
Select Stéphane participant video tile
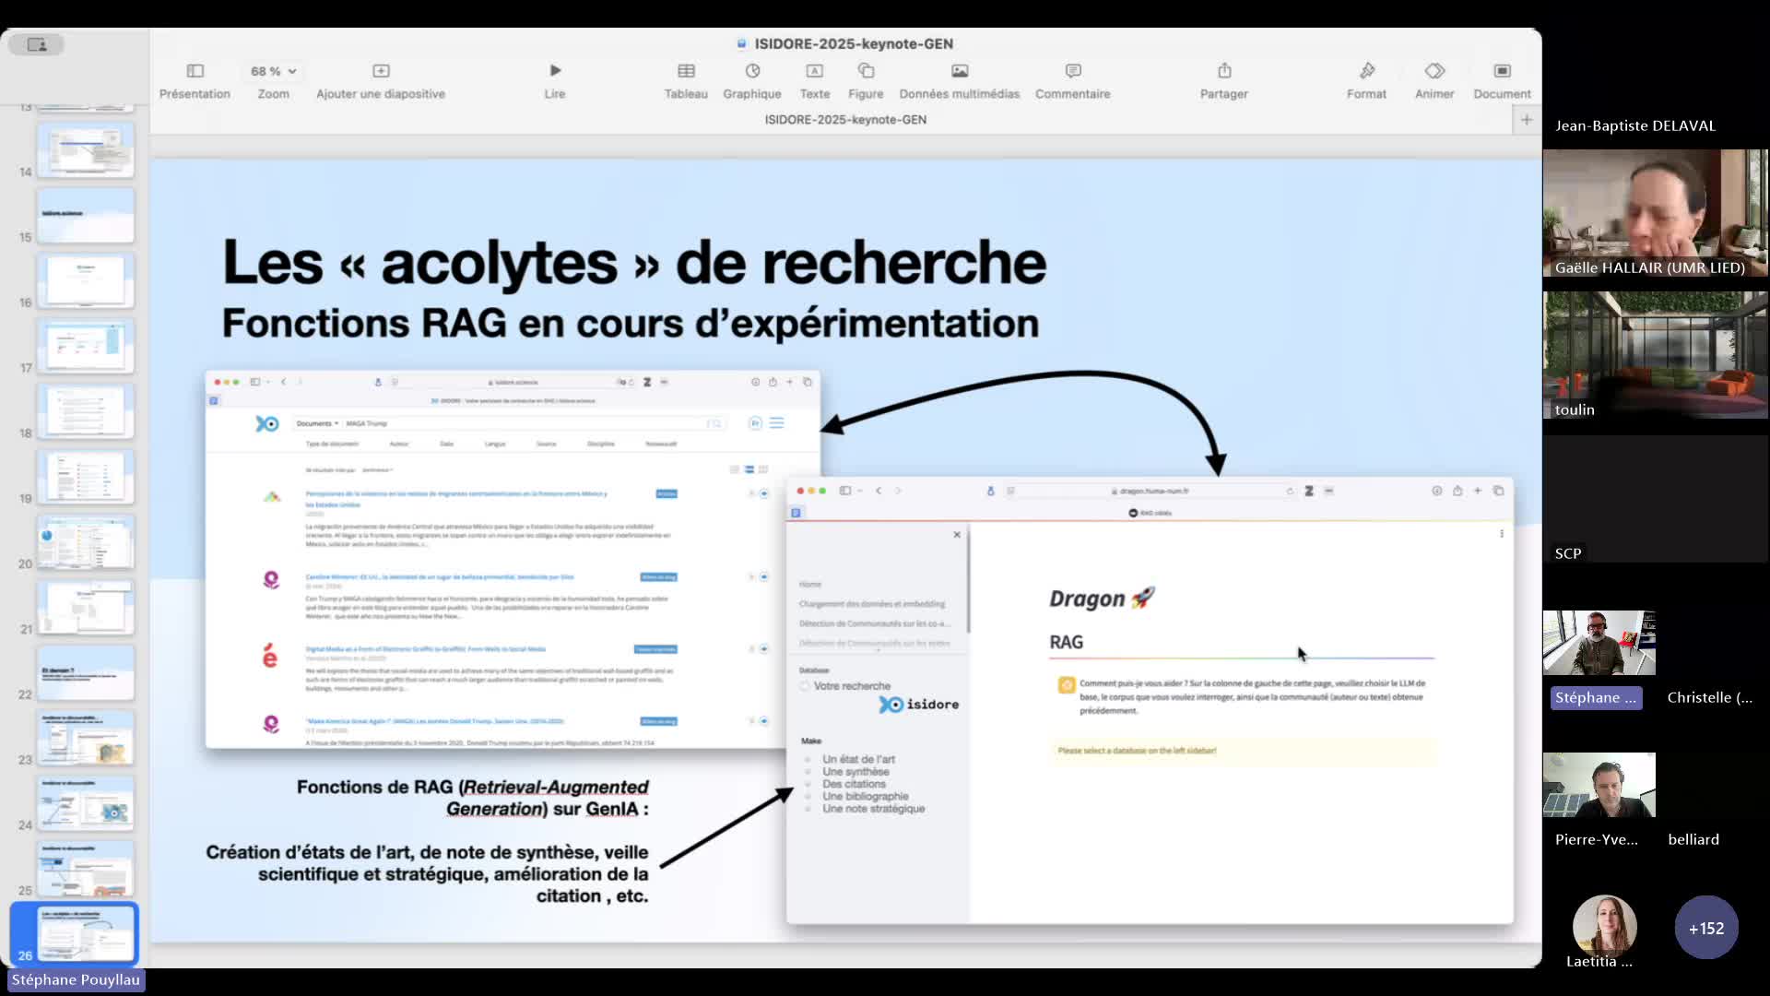(1599, 643)
